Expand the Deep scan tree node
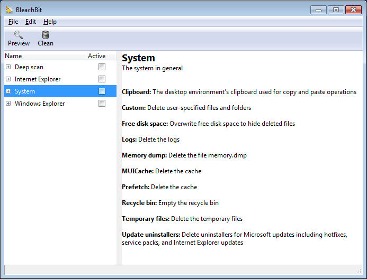The height and width of the screenshot is (279, 367). pos(8,67)
